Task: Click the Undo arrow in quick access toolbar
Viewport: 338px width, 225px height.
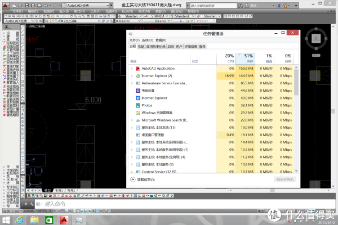Action: 46,6
